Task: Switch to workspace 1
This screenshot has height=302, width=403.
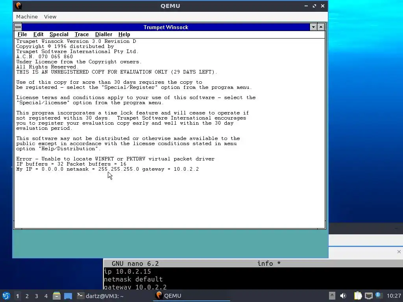Action: [x=17, y=296]
